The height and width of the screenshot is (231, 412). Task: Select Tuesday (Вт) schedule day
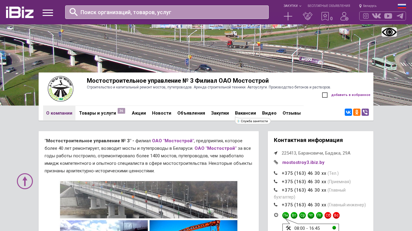(294, 215)
